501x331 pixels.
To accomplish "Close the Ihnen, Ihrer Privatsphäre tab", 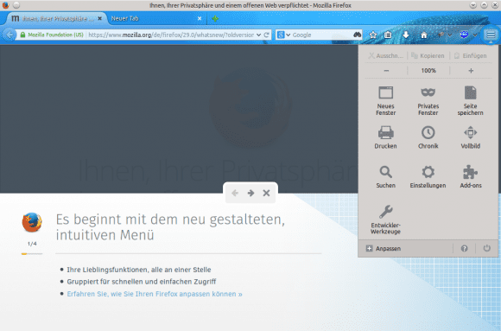I will tap(99, 18).
